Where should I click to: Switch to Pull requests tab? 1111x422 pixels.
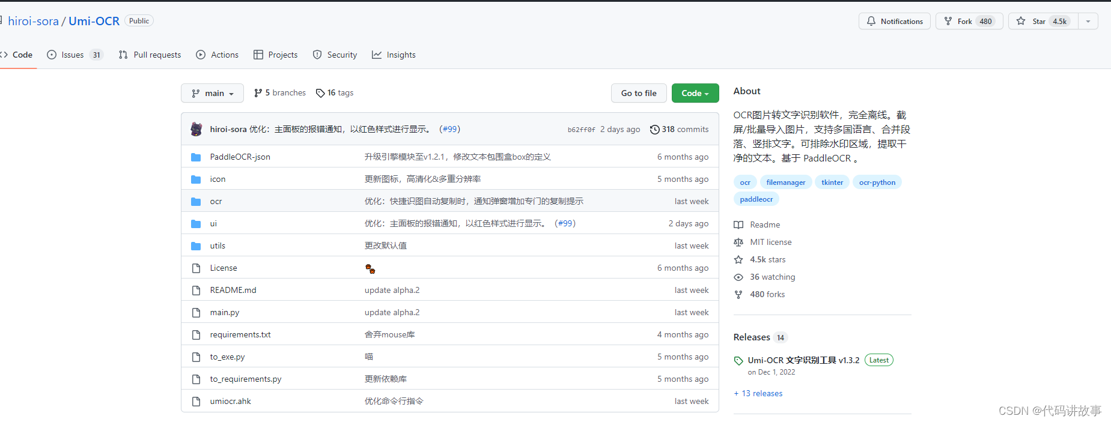pos(150,55)
